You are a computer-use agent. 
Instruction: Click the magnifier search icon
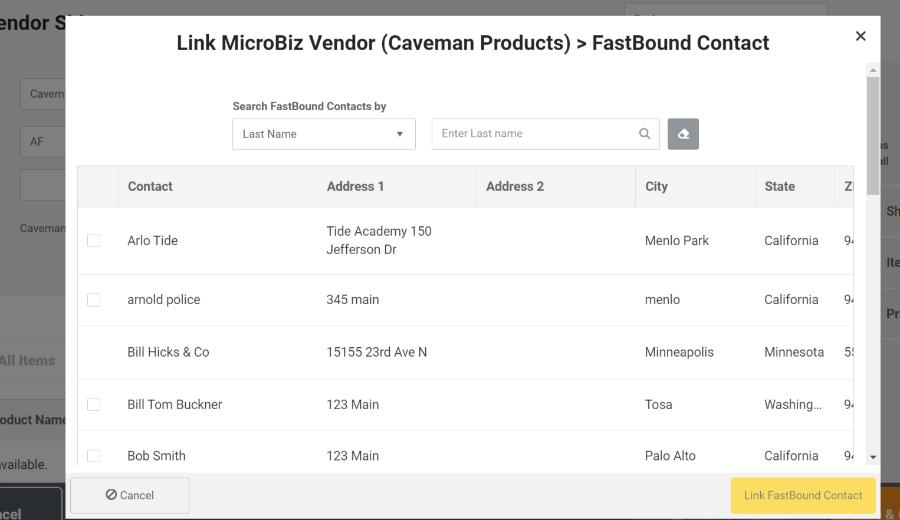pyautogui.click(x=645, y=134)
